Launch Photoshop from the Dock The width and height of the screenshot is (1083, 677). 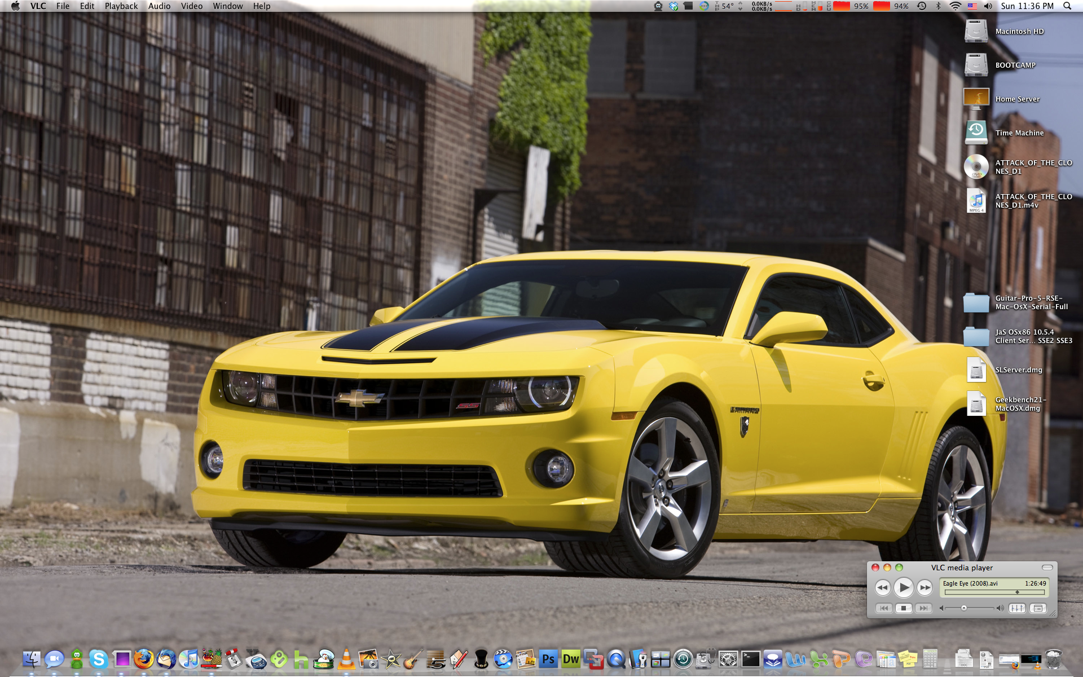(548, 659)
